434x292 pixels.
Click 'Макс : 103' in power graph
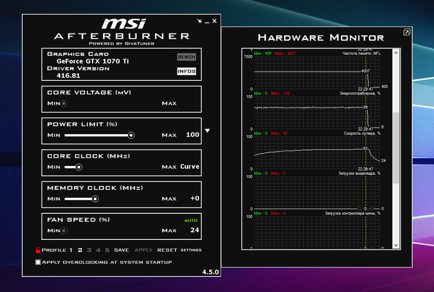click(x=280, y=93)
